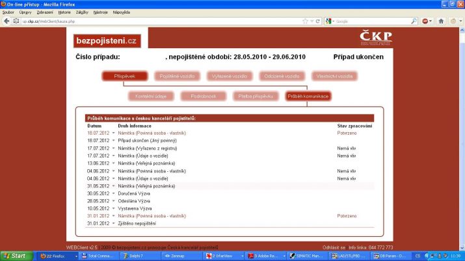Screen dimensions: 465x261
Task: Select the Odcizené vozidlo tab button
Action: pos(282,76)
